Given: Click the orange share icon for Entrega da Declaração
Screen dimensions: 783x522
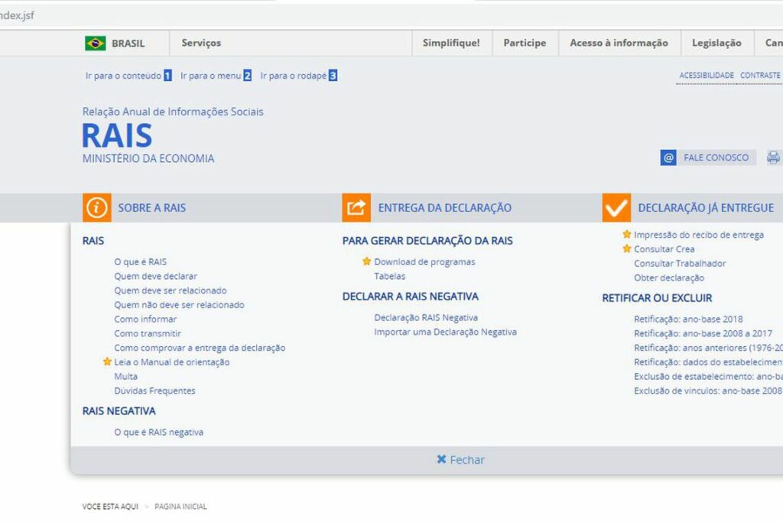Looking at the screenshot, I should [356, 207].
